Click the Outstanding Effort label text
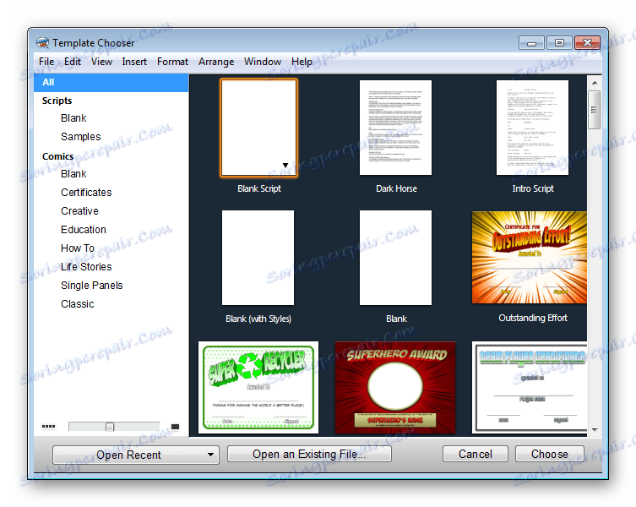The width and height of the screenshot is (636, 507). point(533,319)
